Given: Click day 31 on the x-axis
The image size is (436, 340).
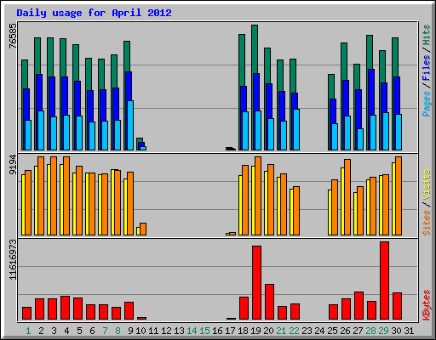Looking at the screenshot, I should pyautogui.click(x=409, y=331).
